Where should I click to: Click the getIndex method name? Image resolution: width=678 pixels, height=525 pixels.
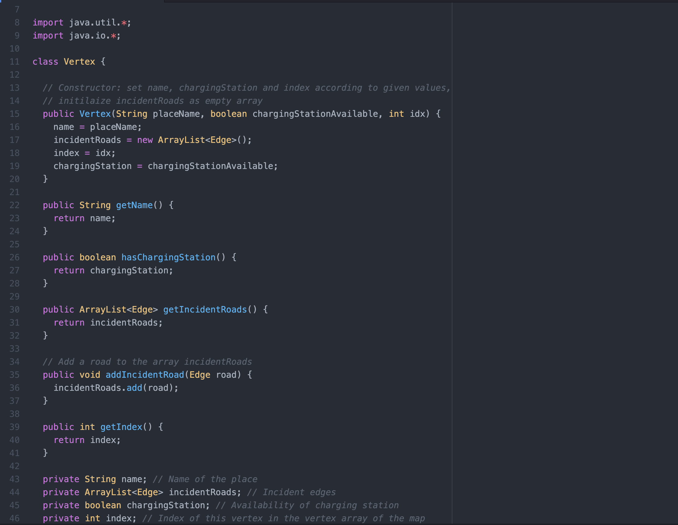pos(121,427)
